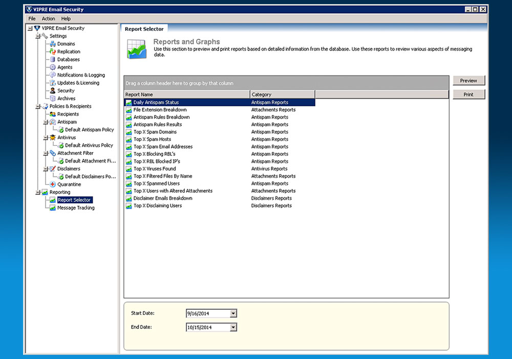
Task: Click the Security person icon
Action: pos(53,91)
